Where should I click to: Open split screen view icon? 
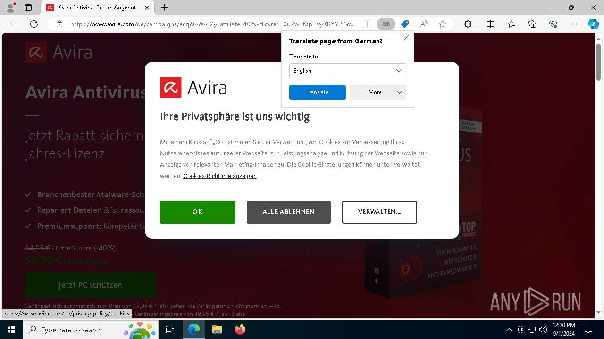coord(490,24)
